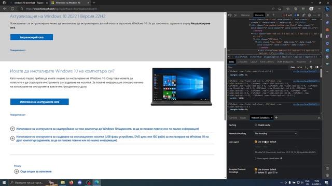
Task: Select the inspect element tool in DevTools
Action: click(230, 15)
